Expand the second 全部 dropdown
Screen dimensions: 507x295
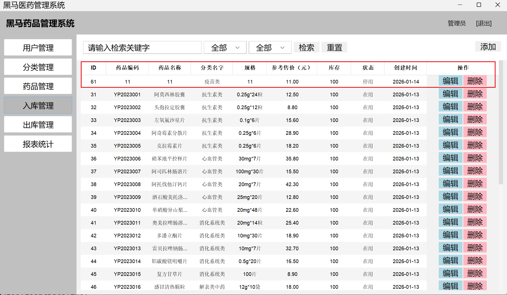[270, 48]
